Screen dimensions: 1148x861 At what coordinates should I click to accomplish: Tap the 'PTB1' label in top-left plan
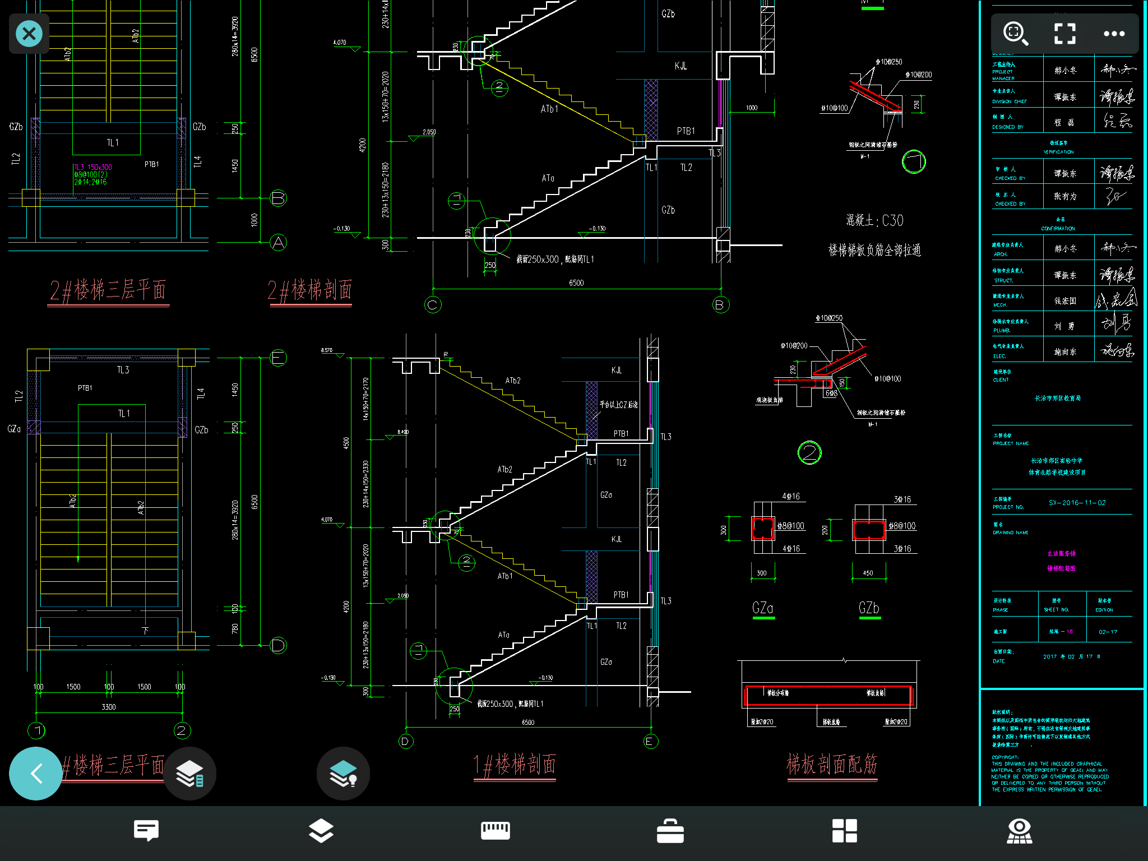coord(151,164)
